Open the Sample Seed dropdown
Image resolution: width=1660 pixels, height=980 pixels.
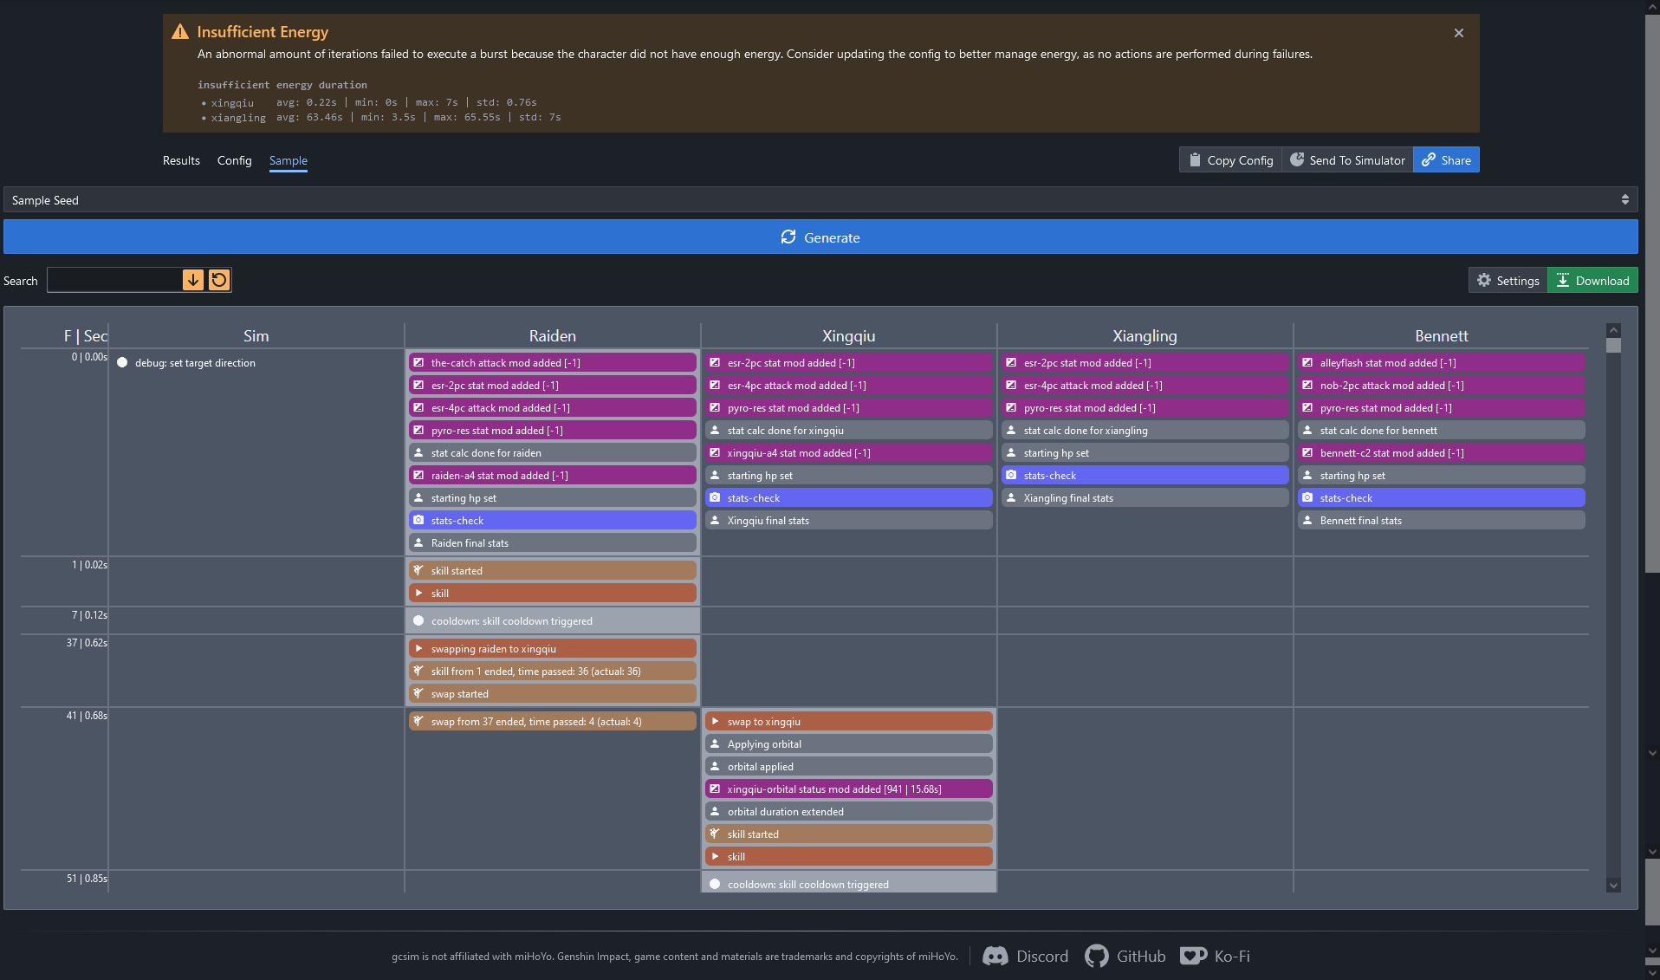(x=820, y=200)
